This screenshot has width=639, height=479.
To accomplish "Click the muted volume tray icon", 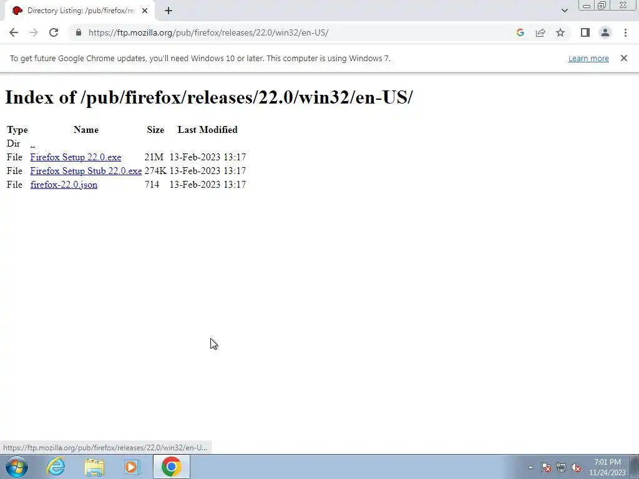I will (576, 468).
